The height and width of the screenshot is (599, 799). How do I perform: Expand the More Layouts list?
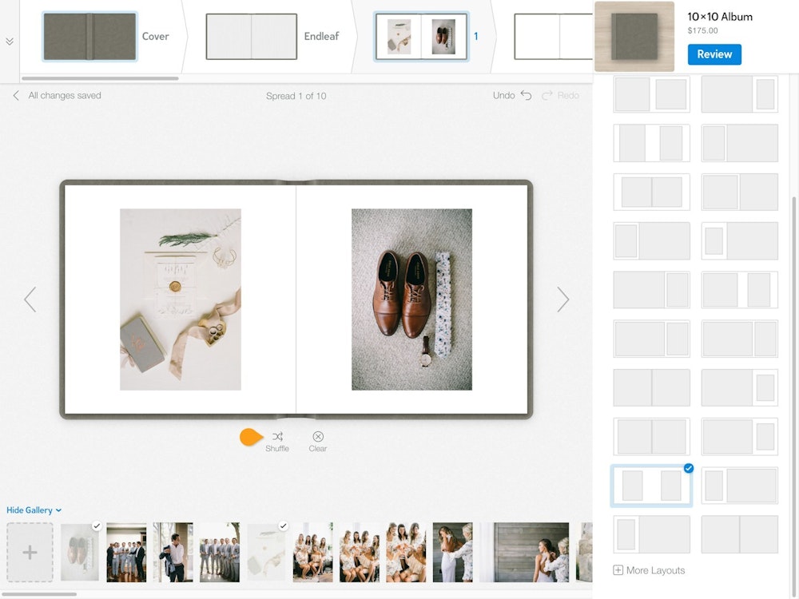655,570
